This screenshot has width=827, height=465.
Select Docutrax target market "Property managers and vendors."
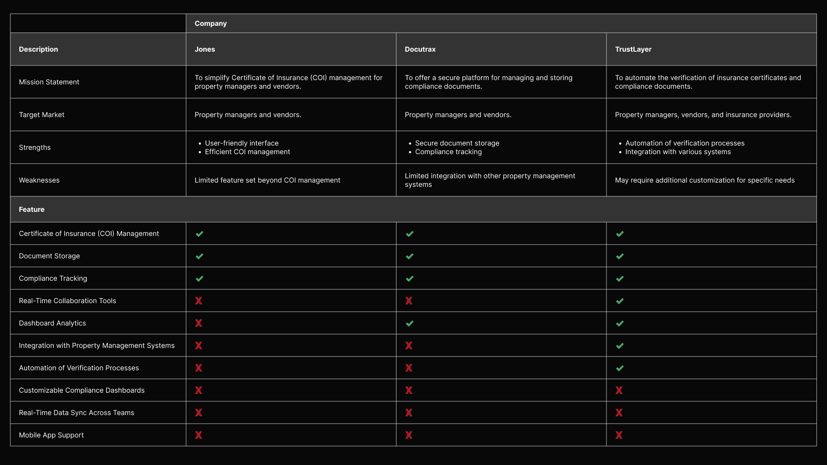coord(458,115)
